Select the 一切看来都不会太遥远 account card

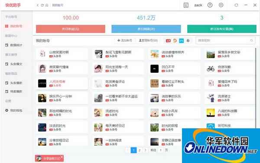(x=118, y=98)
